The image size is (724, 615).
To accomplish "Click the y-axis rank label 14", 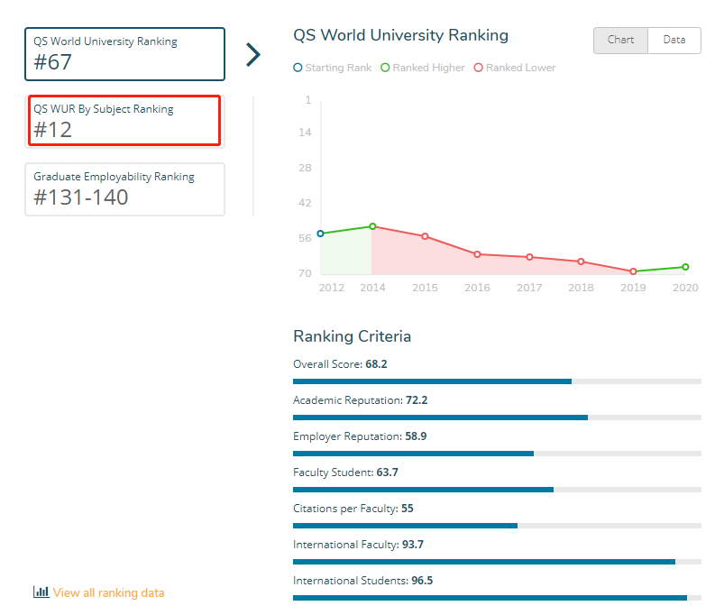I will [305, 133].
